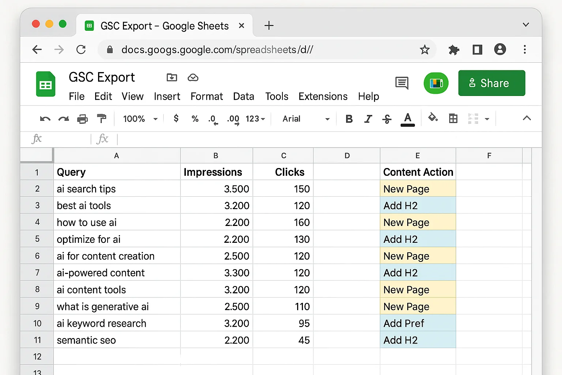
Task: Toggle bold formatting
Action: tap(349, 119)
